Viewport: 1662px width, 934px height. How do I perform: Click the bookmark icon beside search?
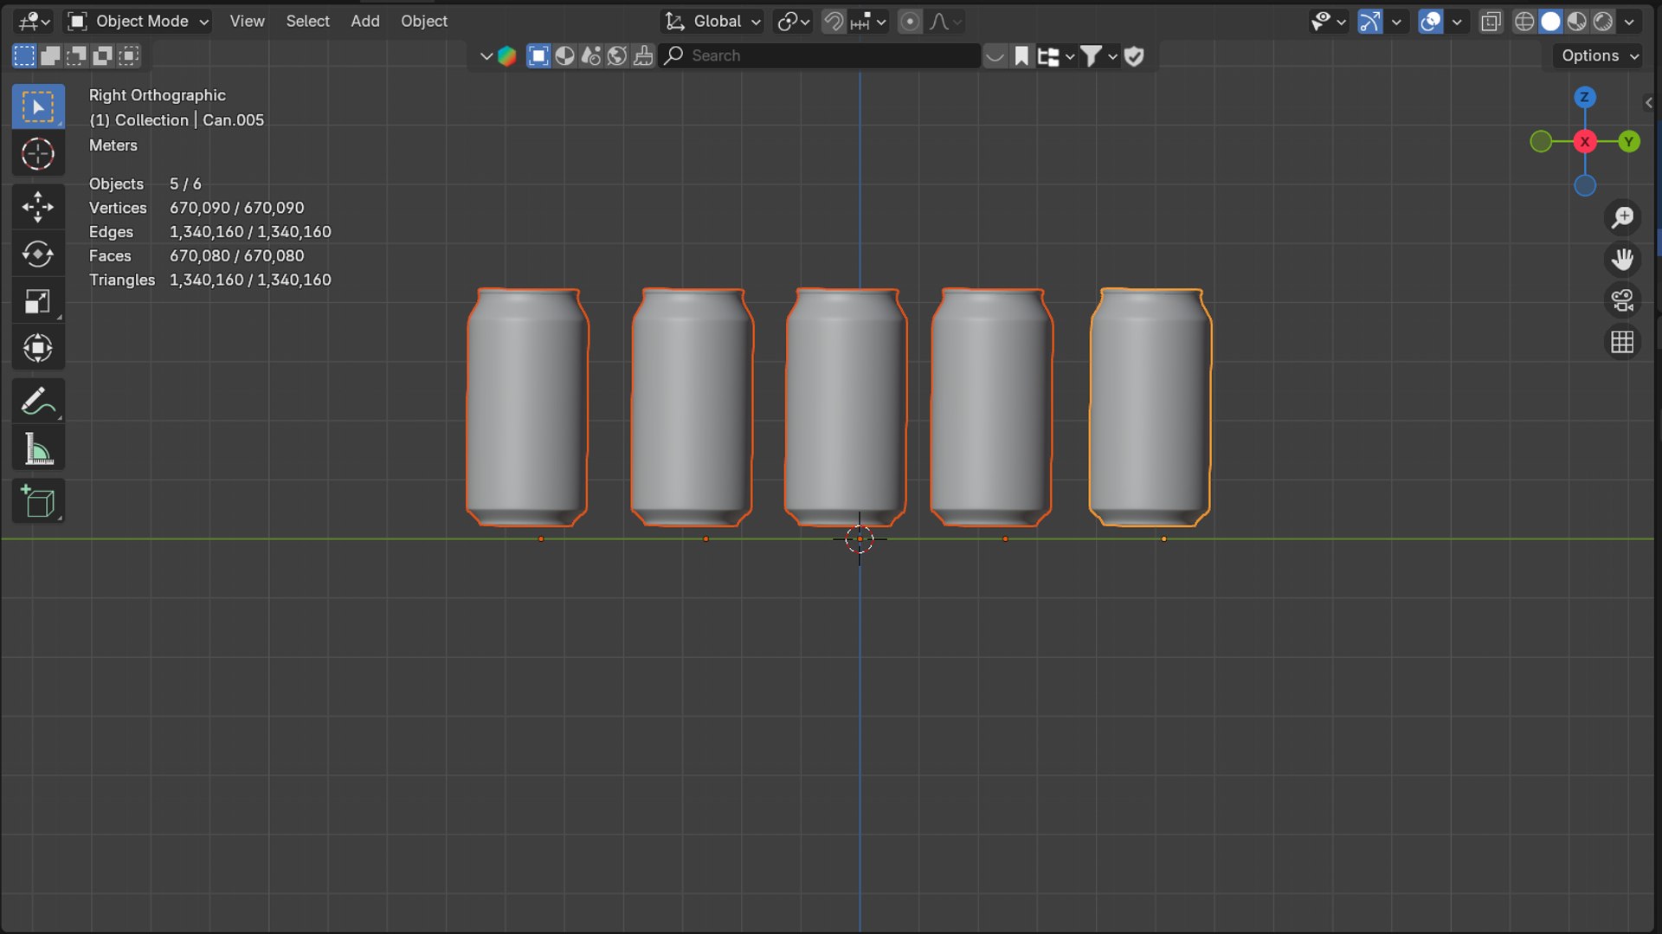point(1021,56)
